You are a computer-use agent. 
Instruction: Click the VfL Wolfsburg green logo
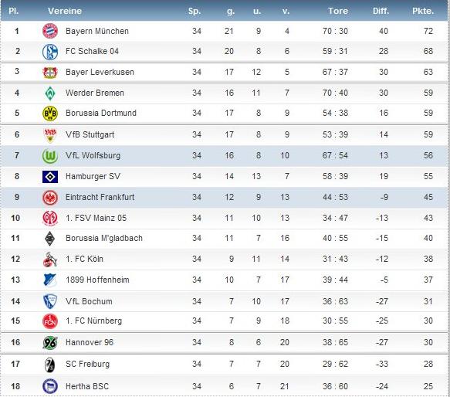point(50,156)
